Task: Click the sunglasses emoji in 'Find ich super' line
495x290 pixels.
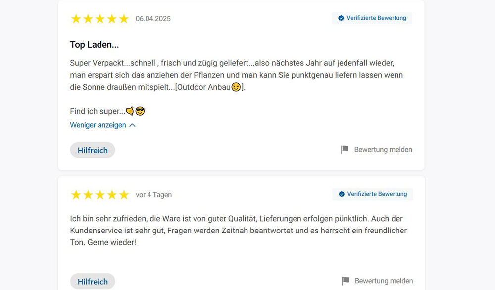Action: (x=140, y=110)
